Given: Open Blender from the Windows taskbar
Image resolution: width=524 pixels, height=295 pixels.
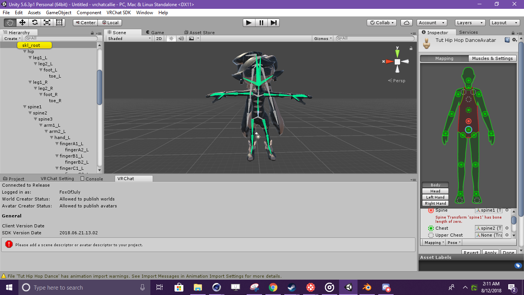Looking at the screenshot, I should pyautogui.click(x=367, y=287).
